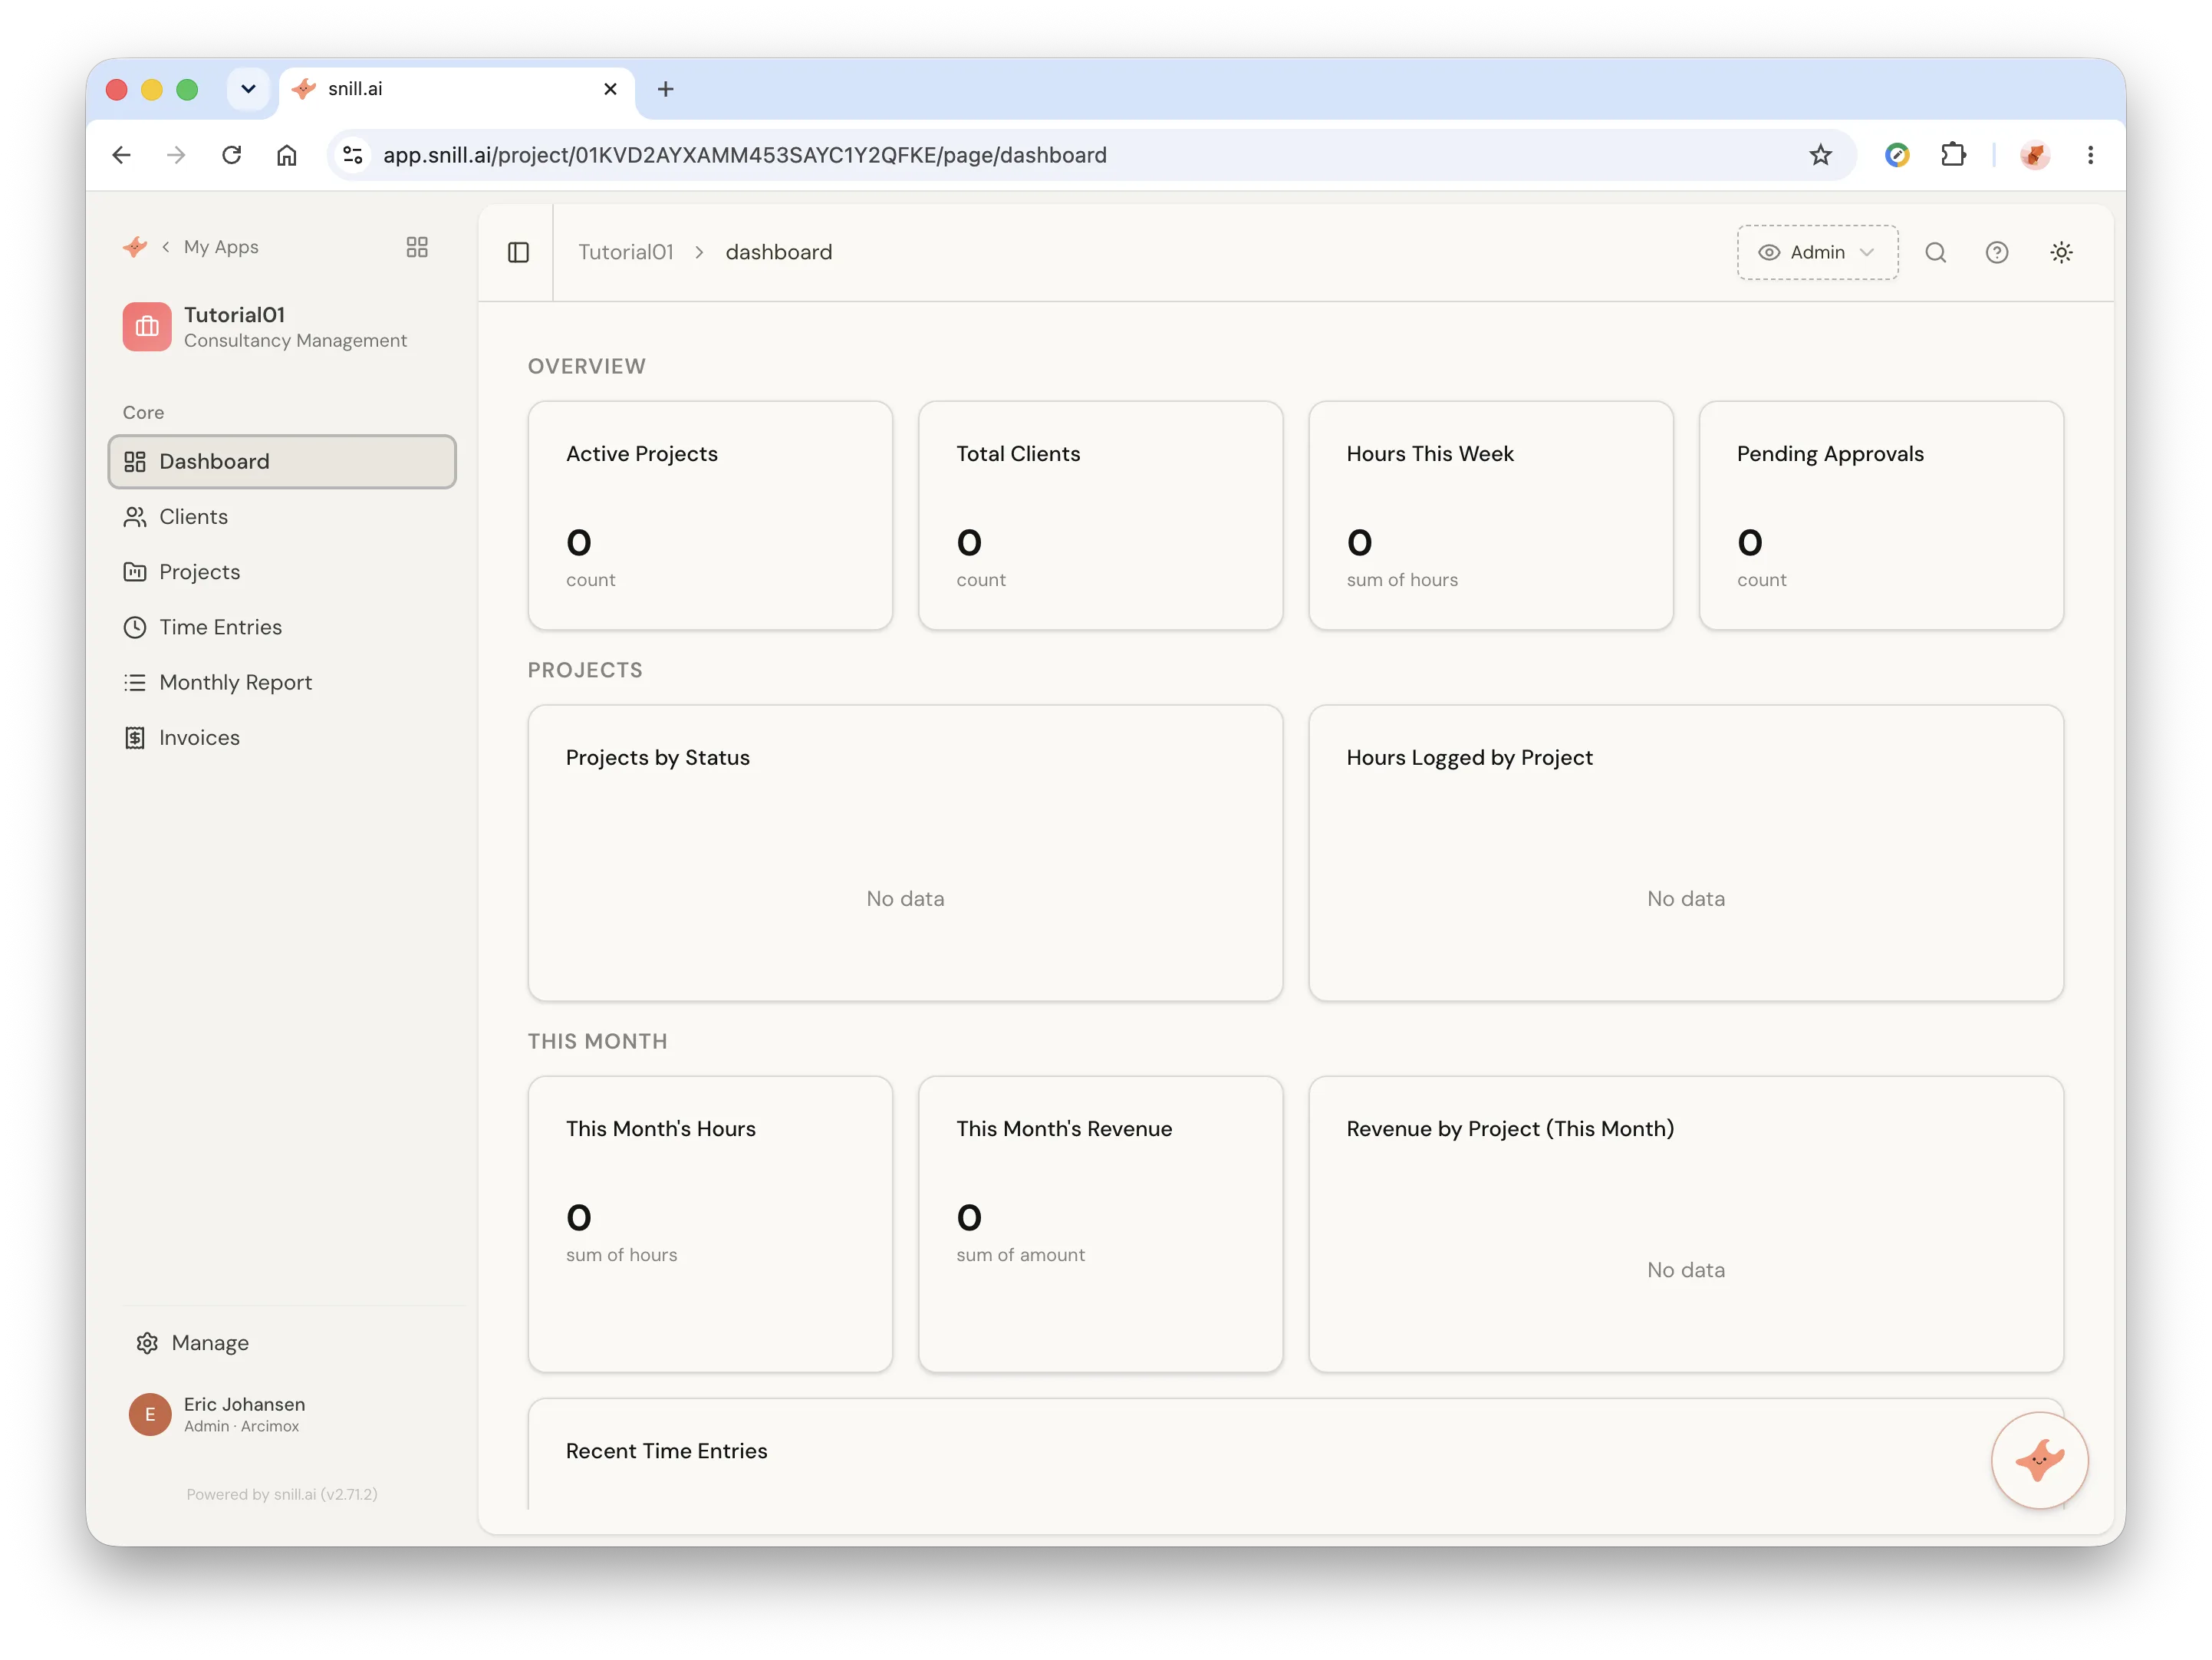Open the help question mark icon
The height and width of the screenshot is (1660, 2212).
coord(1996,252)
